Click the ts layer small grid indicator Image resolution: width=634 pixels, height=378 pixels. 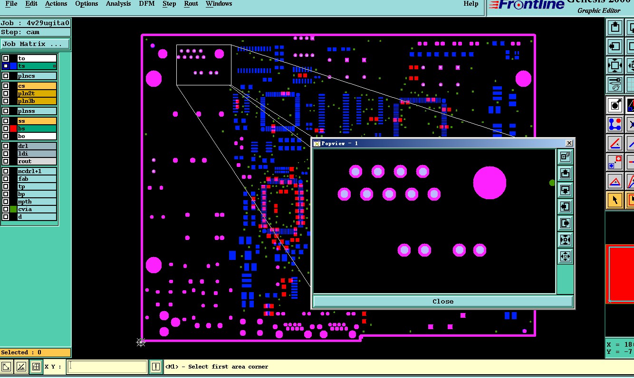click(x=54, y=66)
